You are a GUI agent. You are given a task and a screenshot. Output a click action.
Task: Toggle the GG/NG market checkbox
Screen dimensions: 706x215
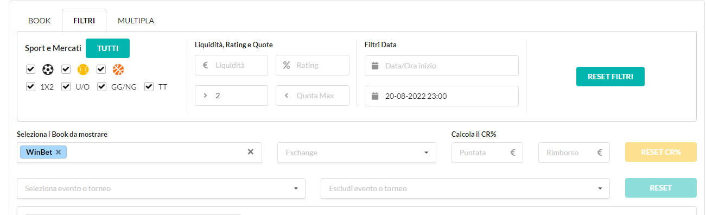(x=101, y=86)
